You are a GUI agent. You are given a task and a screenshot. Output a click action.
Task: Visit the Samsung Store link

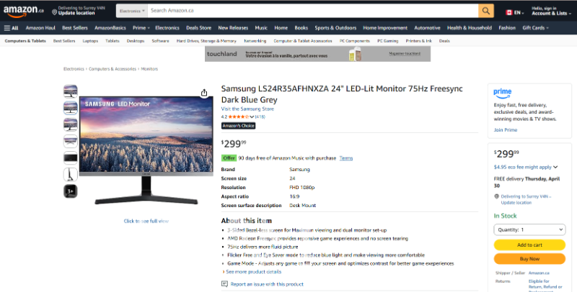[x=247, y=109]
